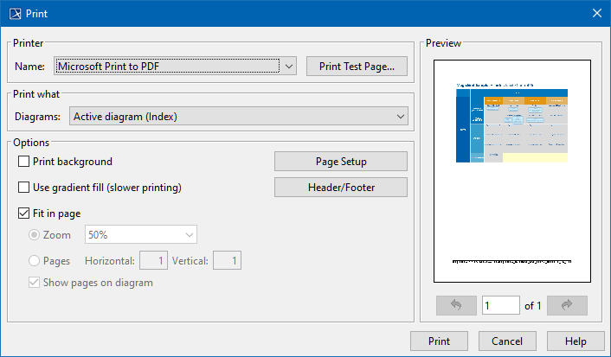Click the Print dialog title bar icon
611x357 pixels.
coord(15,12)
